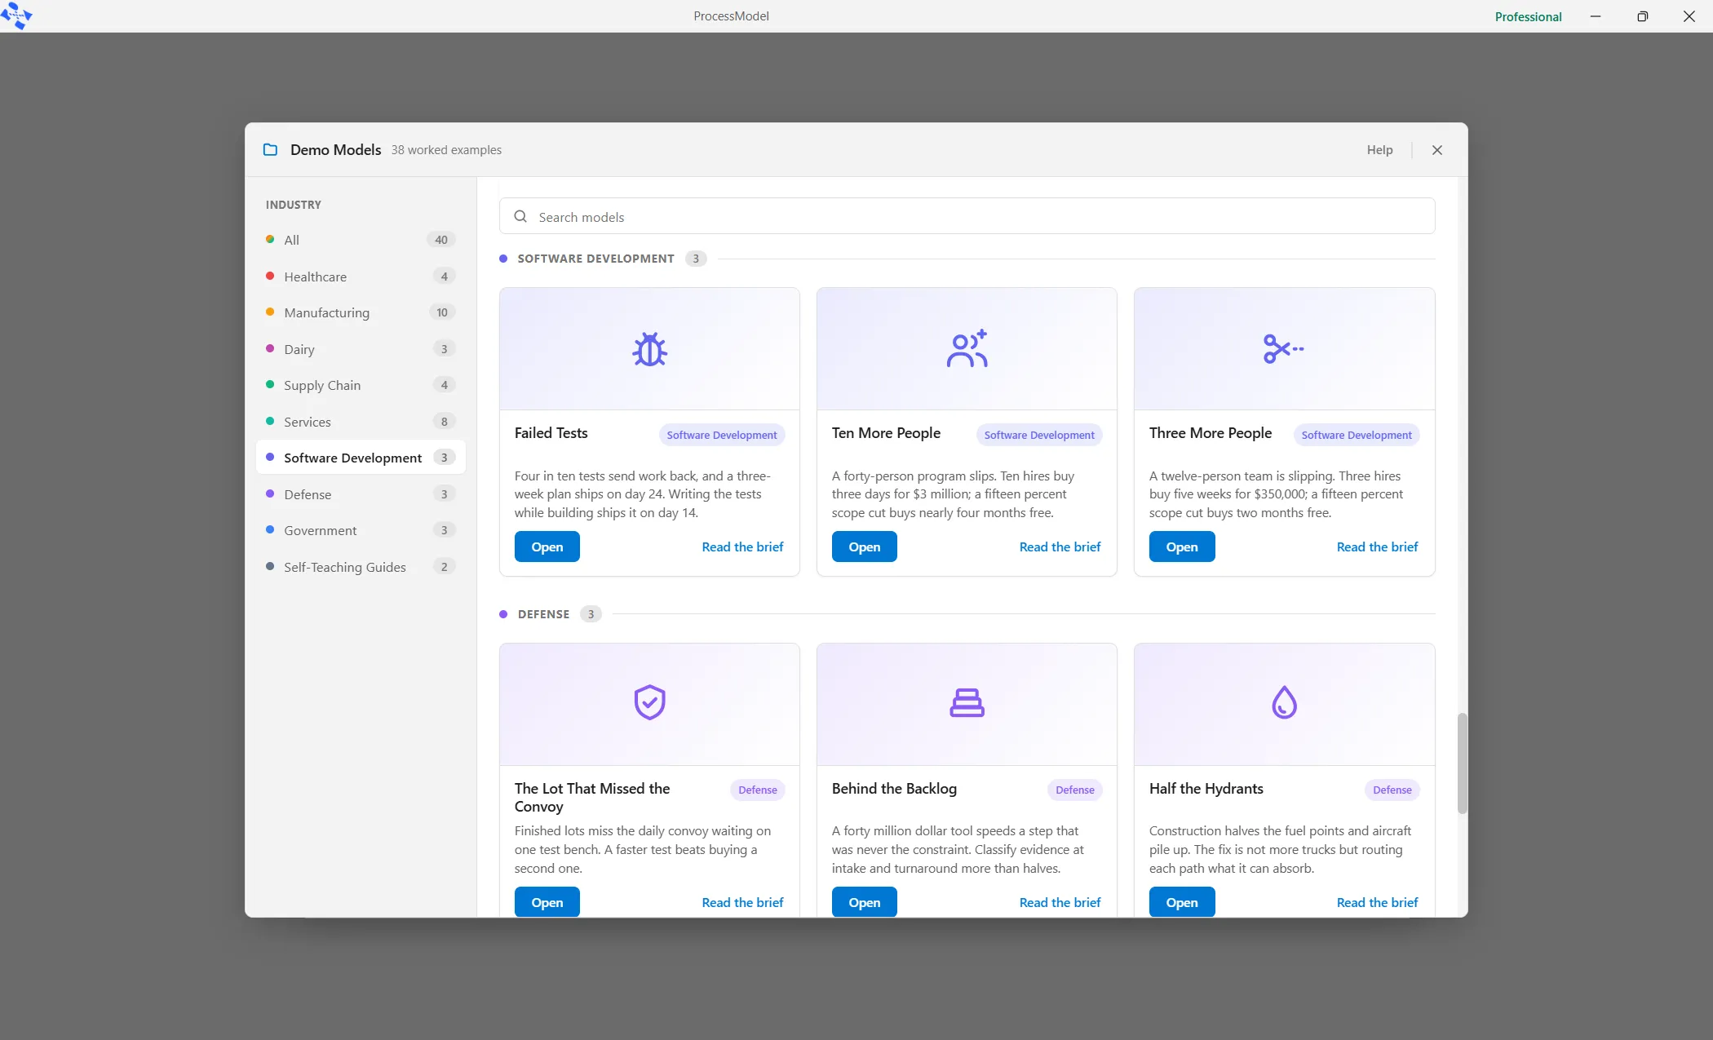This screenshot has height=1040, width=1713.
Task: Minimize the ProcessModel window
Action: click(1596, 16)
